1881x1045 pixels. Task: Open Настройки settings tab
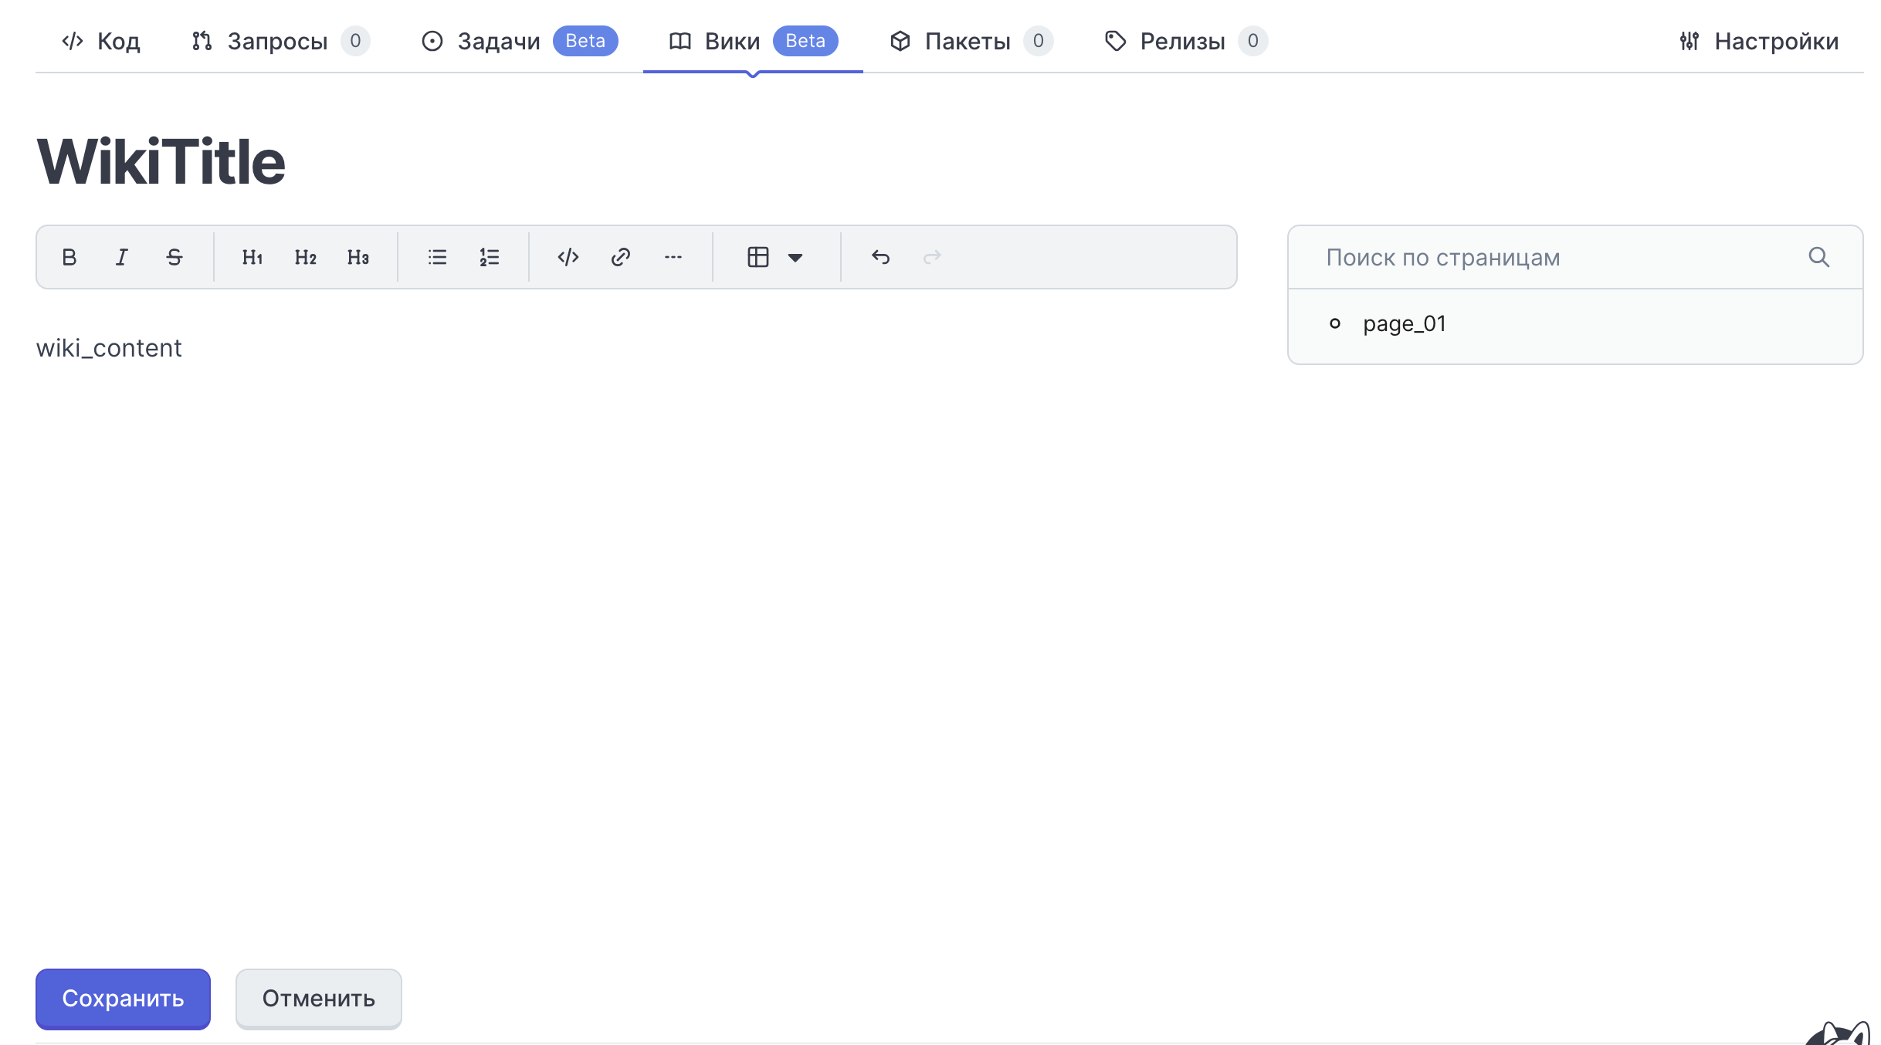click(x=1759, y=41)
